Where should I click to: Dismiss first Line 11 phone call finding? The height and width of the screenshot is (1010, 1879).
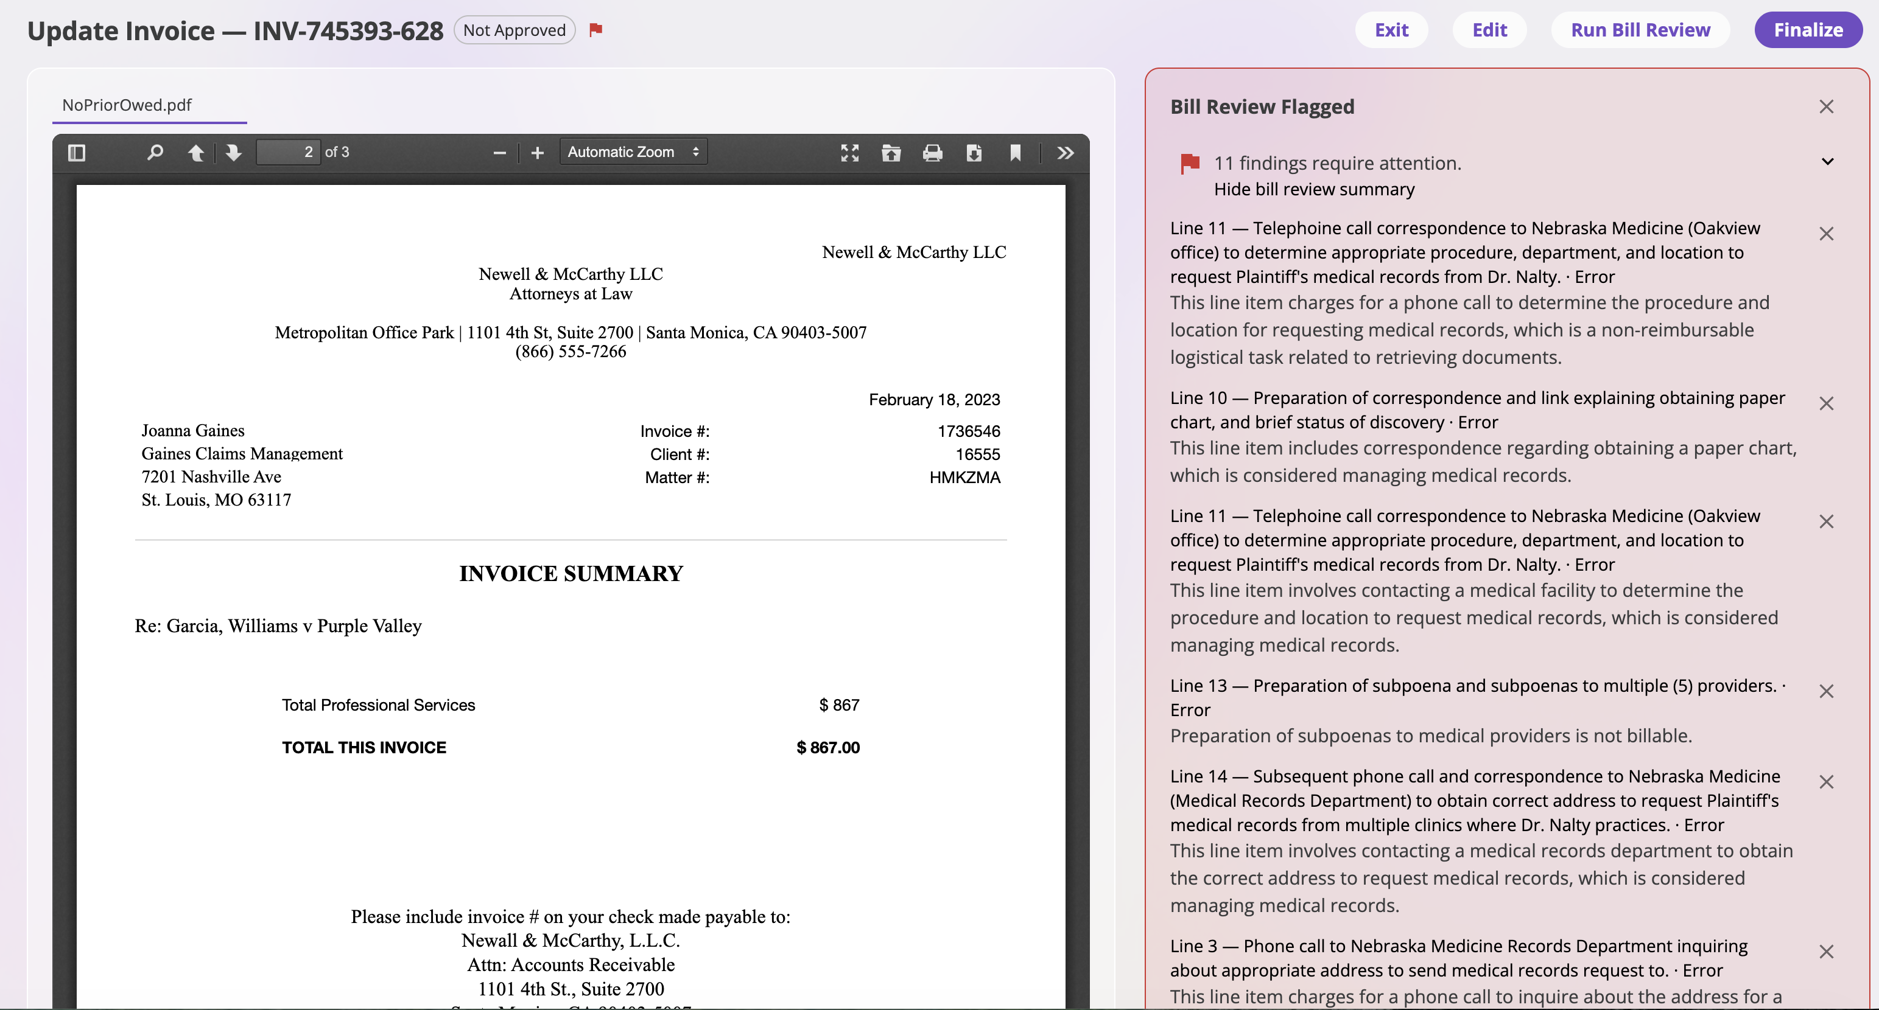pyautogui.click(x=1826, y=233)
